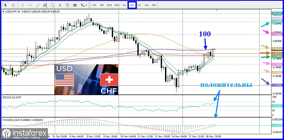Image resolution: width=284 pixels, height=140 pixels.
Task: Select the H4 timeframe button
Action: click(132, 5)
